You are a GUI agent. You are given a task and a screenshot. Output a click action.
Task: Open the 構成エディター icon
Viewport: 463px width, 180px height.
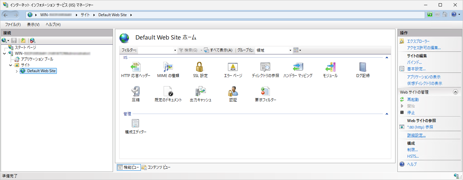point(135,123)
